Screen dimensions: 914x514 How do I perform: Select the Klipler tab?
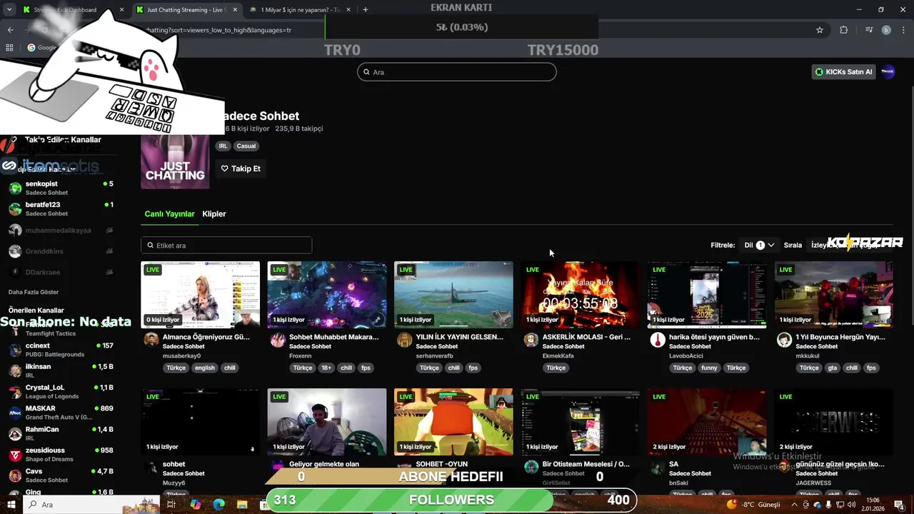[x=214, y=213]
